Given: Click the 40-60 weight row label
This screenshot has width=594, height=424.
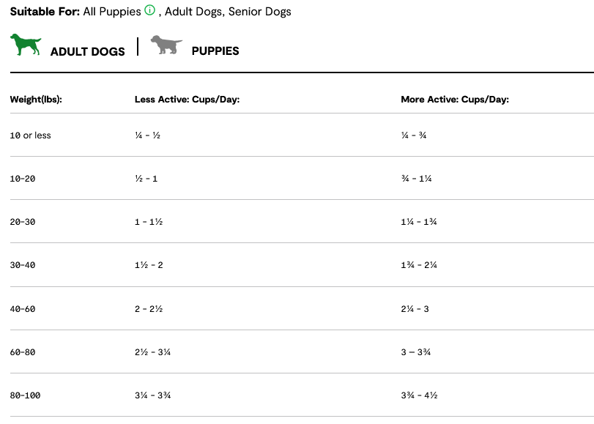Looking at the screenshot, I should coord(23,309).
